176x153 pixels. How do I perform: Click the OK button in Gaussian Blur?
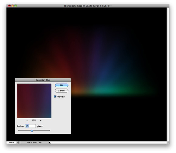click(x=62, y=85)
